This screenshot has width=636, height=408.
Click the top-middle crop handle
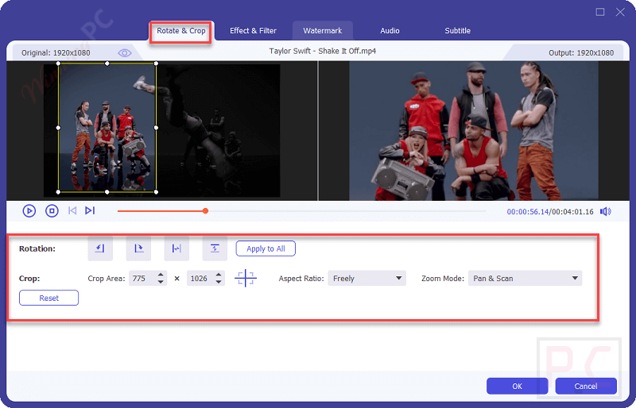(x=107, y=64)
